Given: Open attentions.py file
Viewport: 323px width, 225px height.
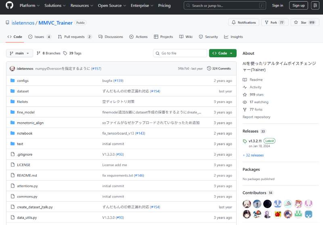Looking at the screenshot, I should tap(27, 186).
